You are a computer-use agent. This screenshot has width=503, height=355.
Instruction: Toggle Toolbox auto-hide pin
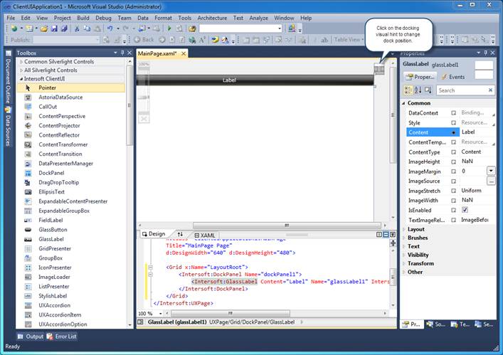122,53
